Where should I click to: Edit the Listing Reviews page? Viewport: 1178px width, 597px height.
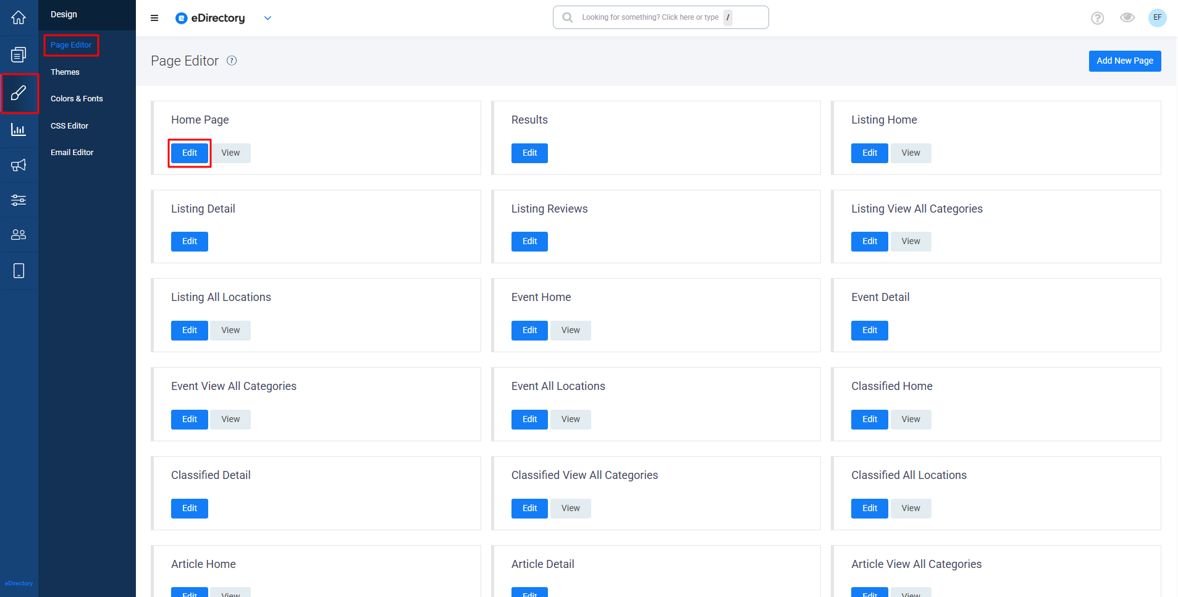(529, 242)
